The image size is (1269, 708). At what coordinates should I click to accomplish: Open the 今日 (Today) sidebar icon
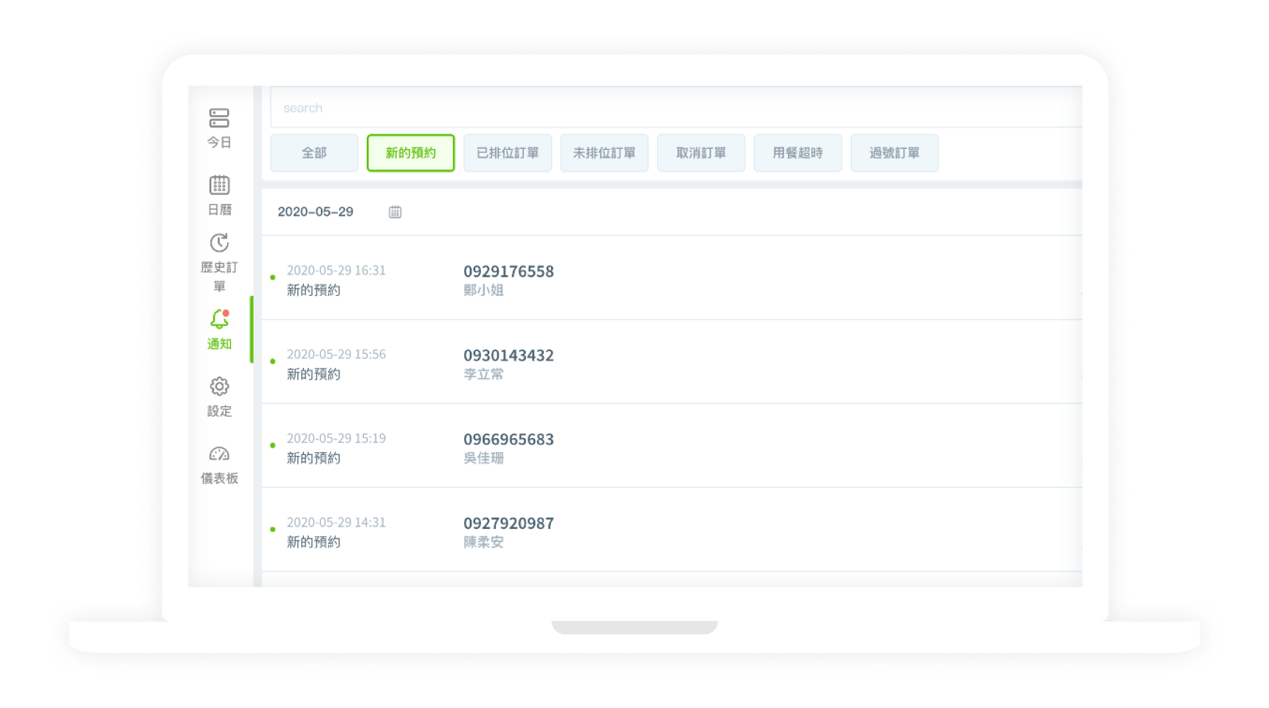point(219,119)
